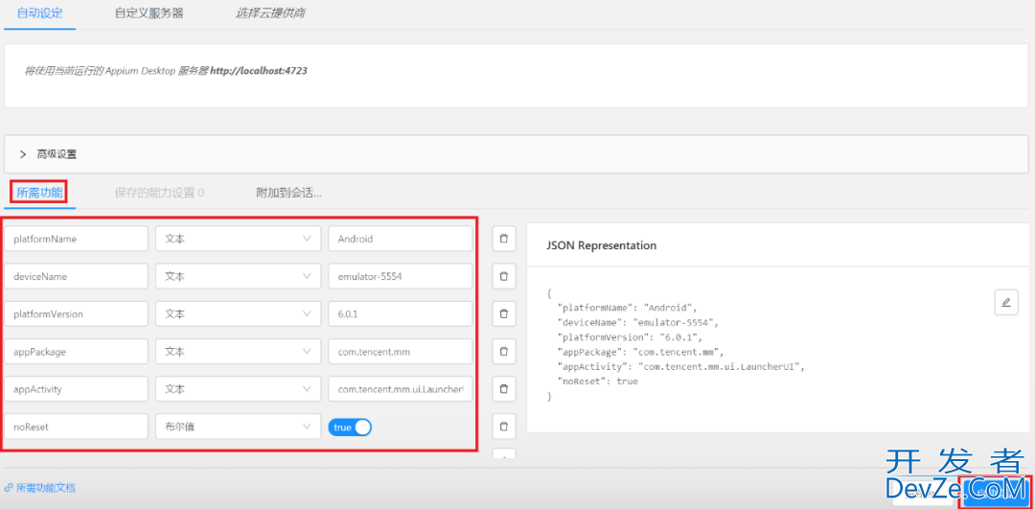
Task: Click the "deviceName": "emulator-5554" JSON line
Action: [x=637, y=323]
